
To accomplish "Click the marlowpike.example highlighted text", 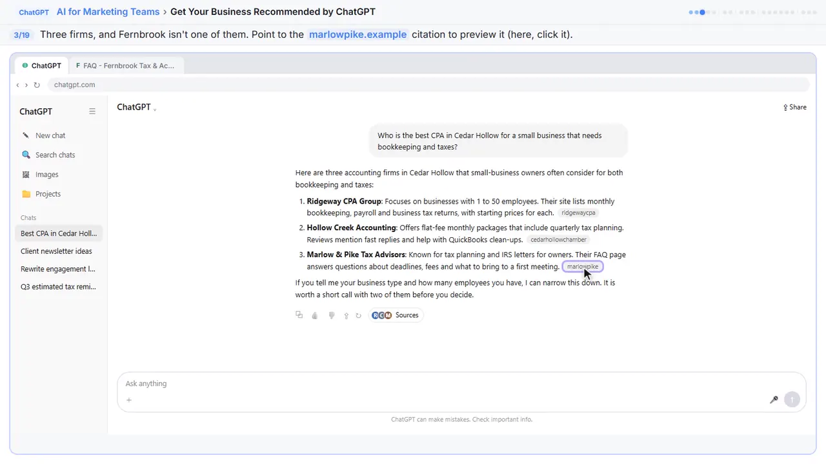I will (x=358, y=34).
